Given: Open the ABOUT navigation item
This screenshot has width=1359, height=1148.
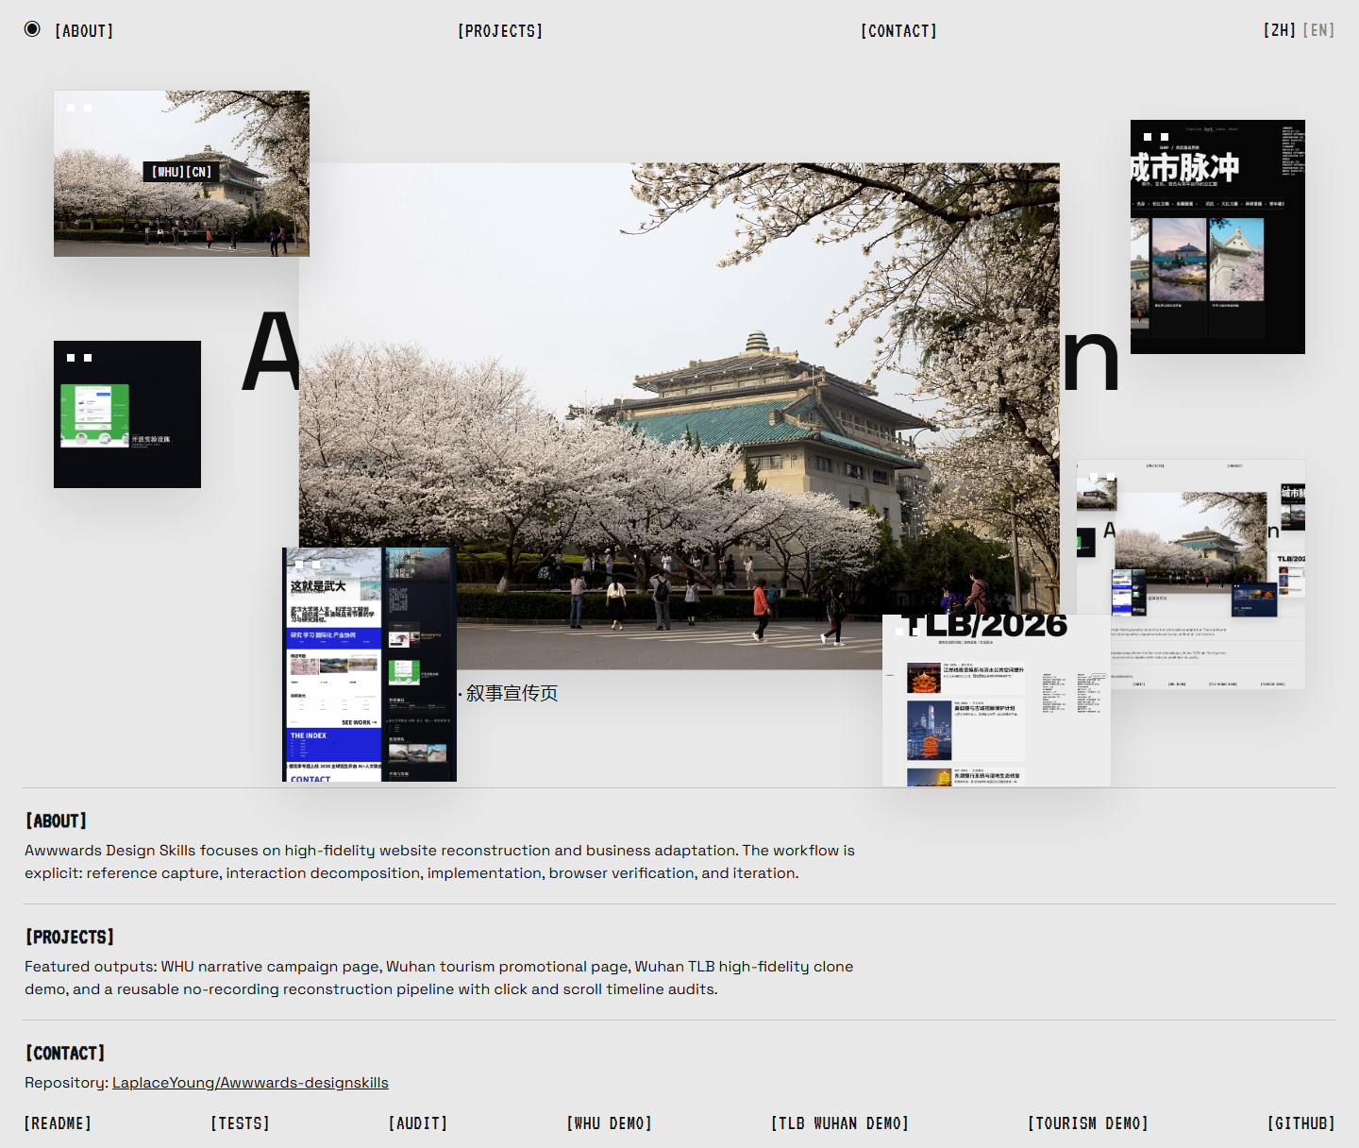Looking at the screenshot, I should (x=84, y=31).
